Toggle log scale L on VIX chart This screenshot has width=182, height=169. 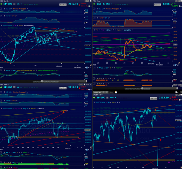[x=175, y=65]
